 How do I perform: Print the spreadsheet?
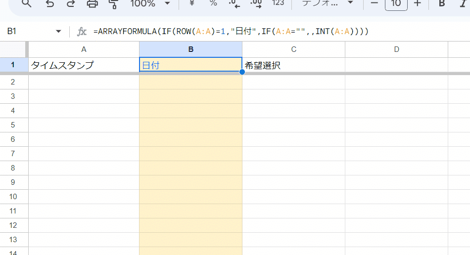point(93,3)
